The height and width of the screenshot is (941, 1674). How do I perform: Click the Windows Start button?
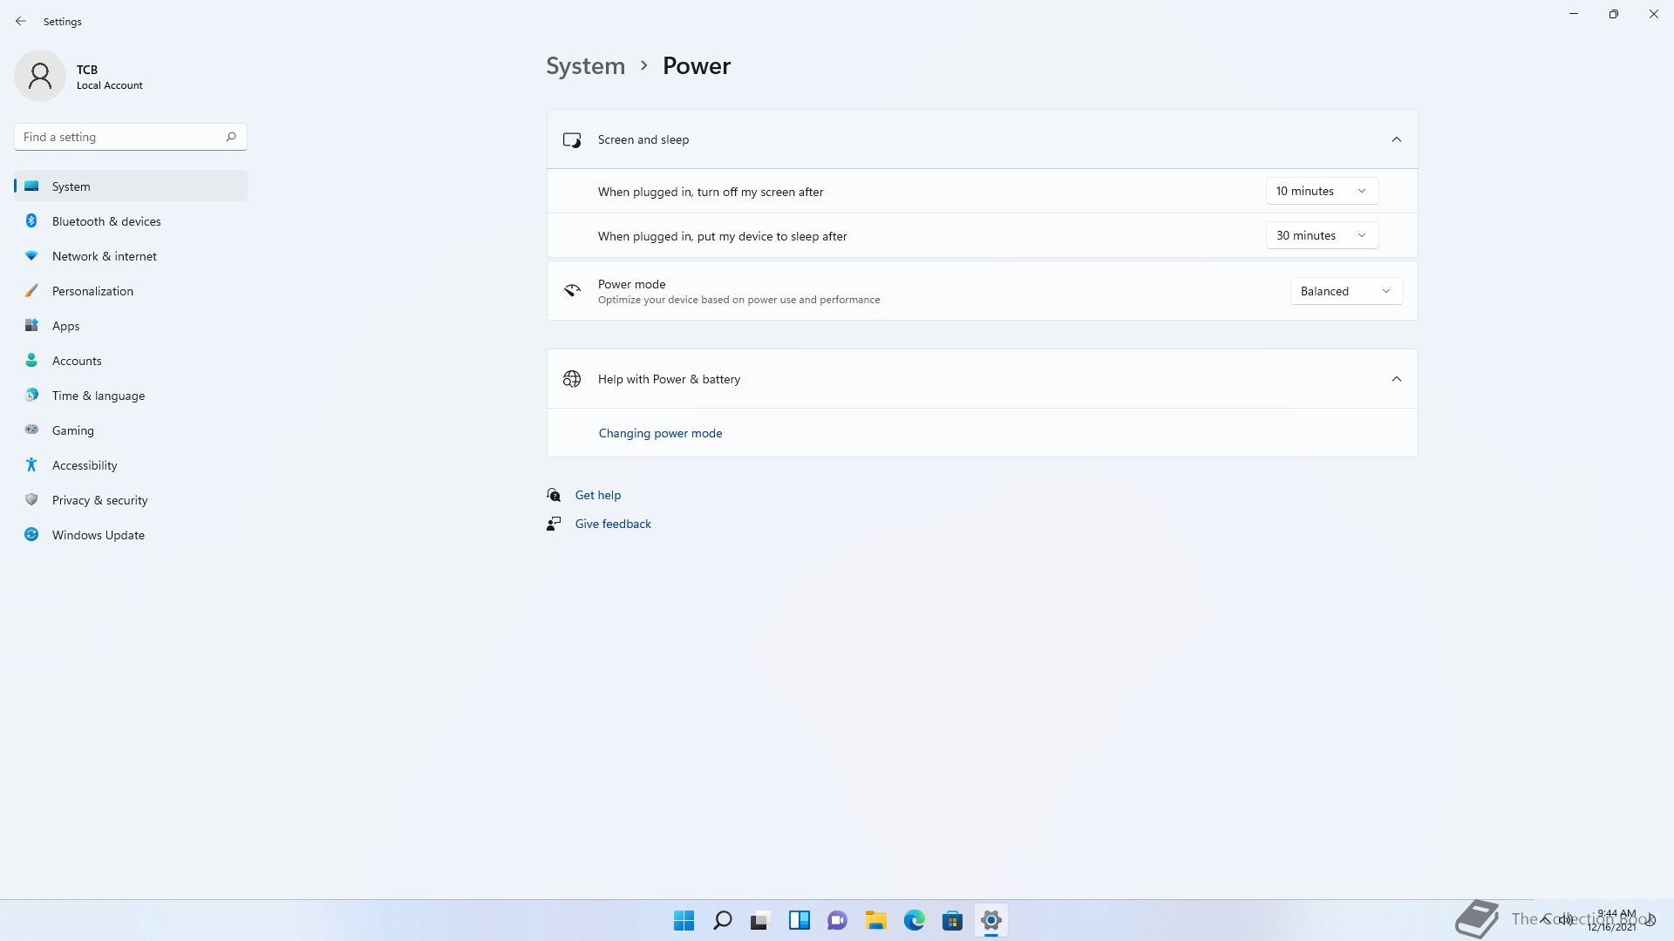[x=684, y=920]
